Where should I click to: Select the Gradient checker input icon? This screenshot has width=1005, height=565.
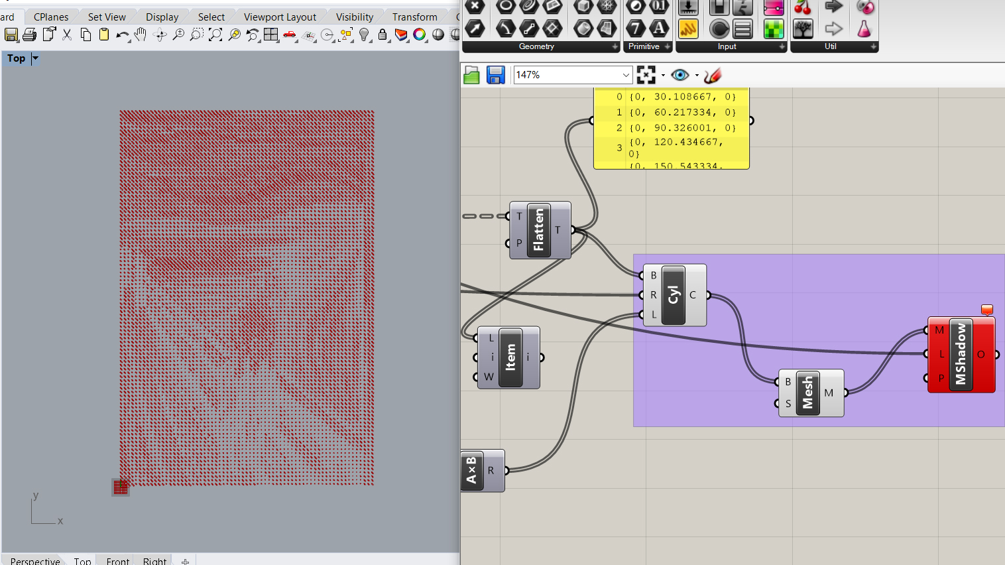click(x=774, y=29)
